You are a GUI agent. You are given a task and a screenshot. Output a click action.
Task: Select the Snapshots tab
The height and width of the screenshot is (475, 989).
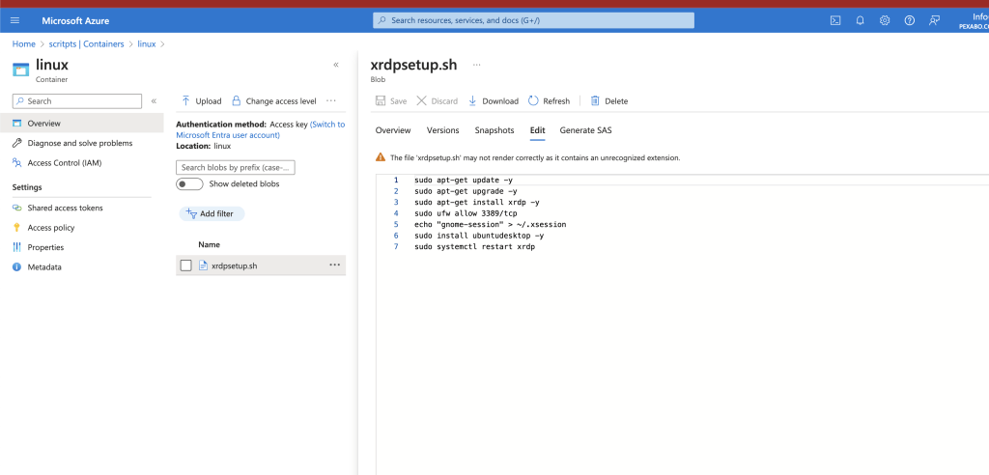point(494,130)
